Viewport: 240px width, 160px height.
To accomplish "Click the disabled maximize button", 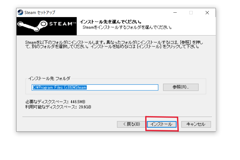I will tap(191, 13).
